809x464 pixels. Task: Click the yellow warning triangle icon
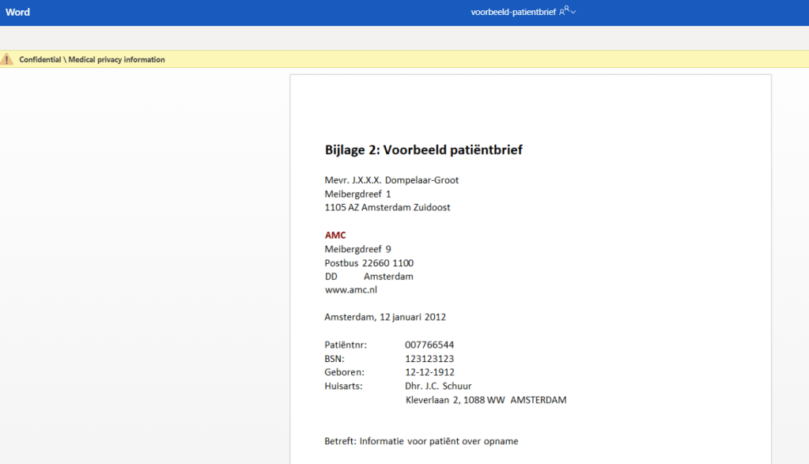pos(7,59)
